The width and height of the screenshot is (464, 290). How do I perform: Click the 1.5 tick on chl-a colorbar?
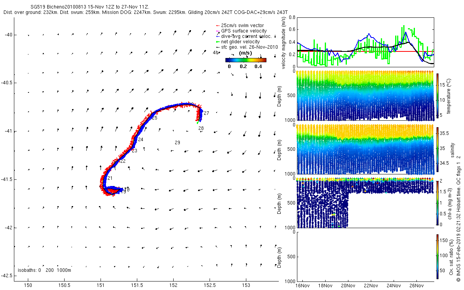click(x=443, y=192)
